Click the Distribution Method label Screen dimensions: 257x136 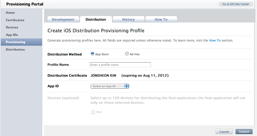pyautogui.click(x=64, y=54)
